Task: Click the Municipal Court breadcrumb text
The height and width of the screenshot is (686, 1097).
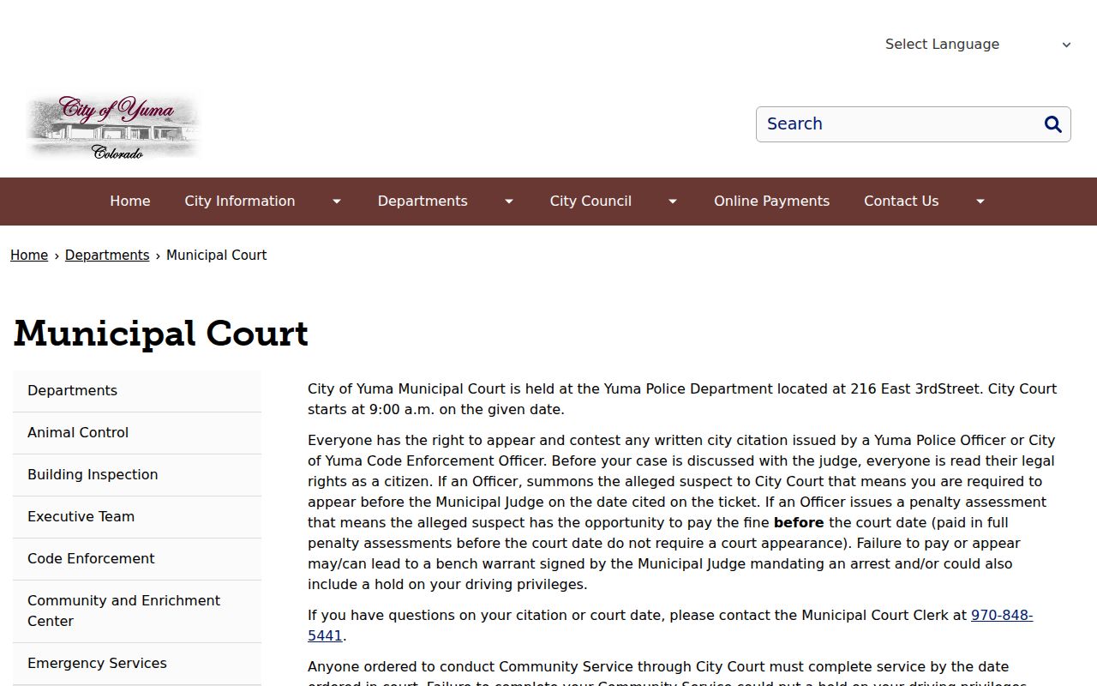Action: [x=216, y=255]
